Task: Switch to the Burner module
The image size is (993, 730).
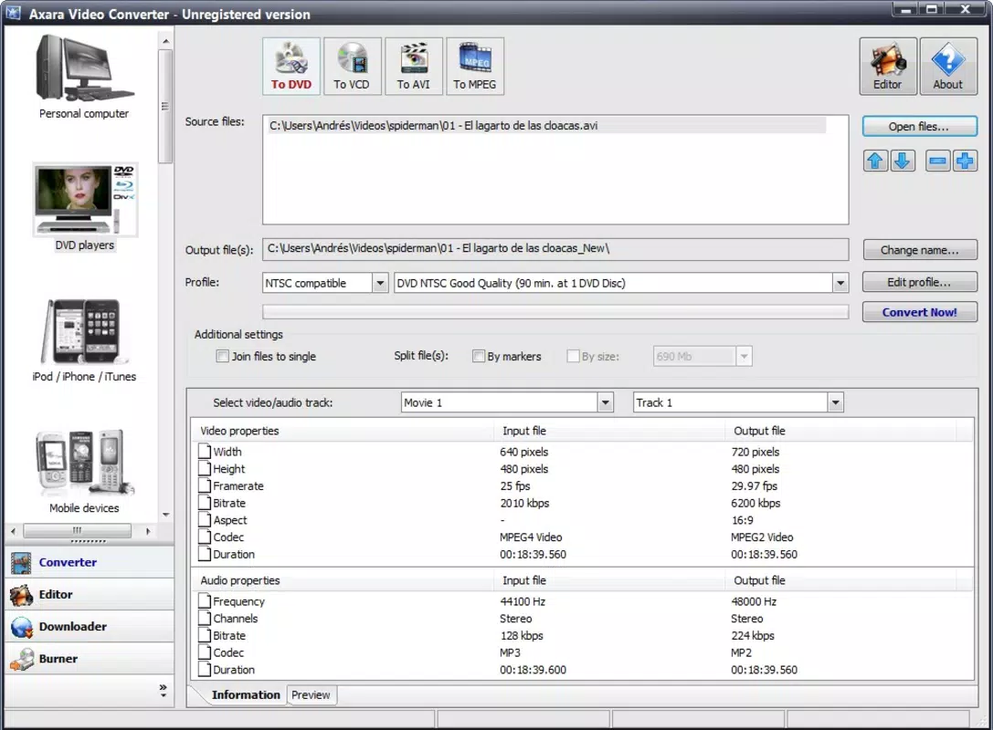Action: coord(90,659)
